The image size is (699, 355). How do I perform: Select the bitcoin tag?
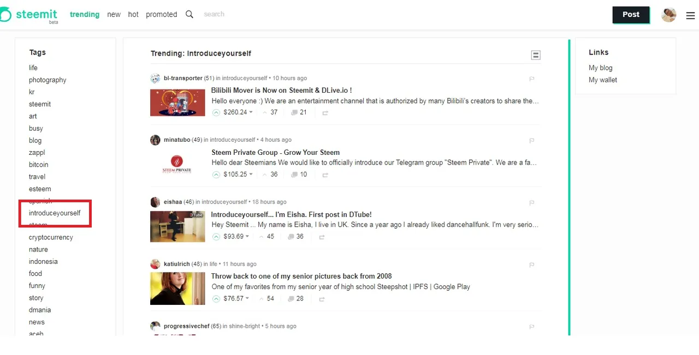(38, 165)
